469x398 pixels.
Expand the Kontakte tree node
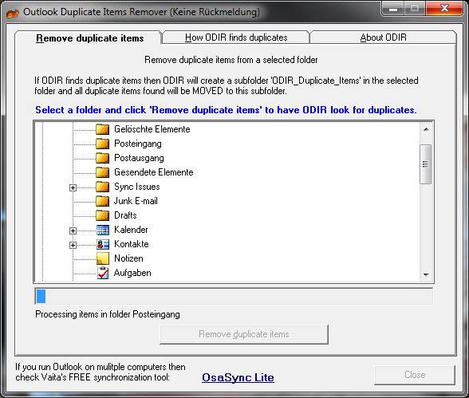click(x=73, y=245)
